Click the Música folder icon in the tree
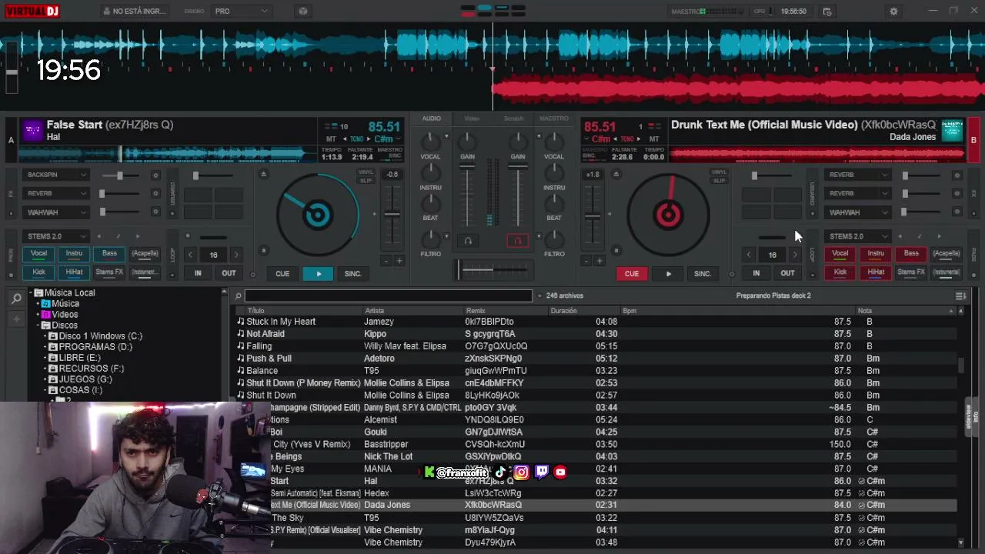Image resolution: width=985 pixels, height=554 pixels. click(x=45, y=304)
